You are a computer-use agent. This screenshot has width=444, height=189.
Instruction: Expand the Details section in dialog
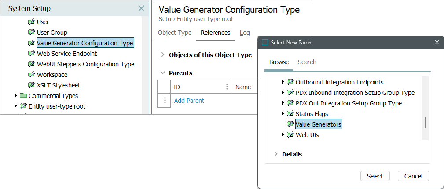[276, 154]
